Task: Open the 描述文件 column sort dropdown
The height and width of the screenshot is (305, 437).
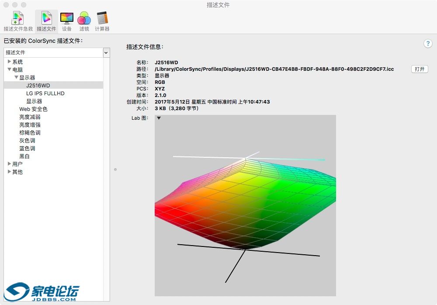Action: coord(106,52)
